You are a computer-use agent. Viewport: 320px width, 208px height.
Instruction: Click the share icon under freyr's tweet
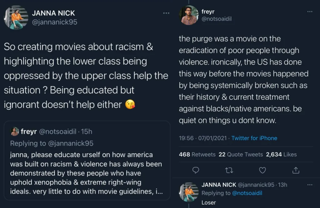[x=296, y=170]
